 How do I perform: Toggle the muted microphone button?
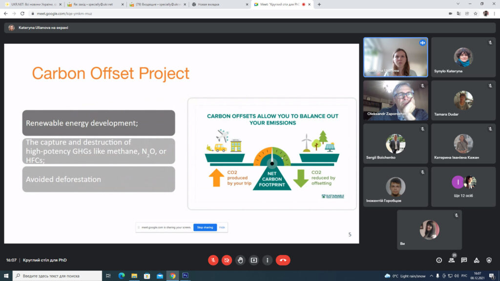tap(213, 260)
